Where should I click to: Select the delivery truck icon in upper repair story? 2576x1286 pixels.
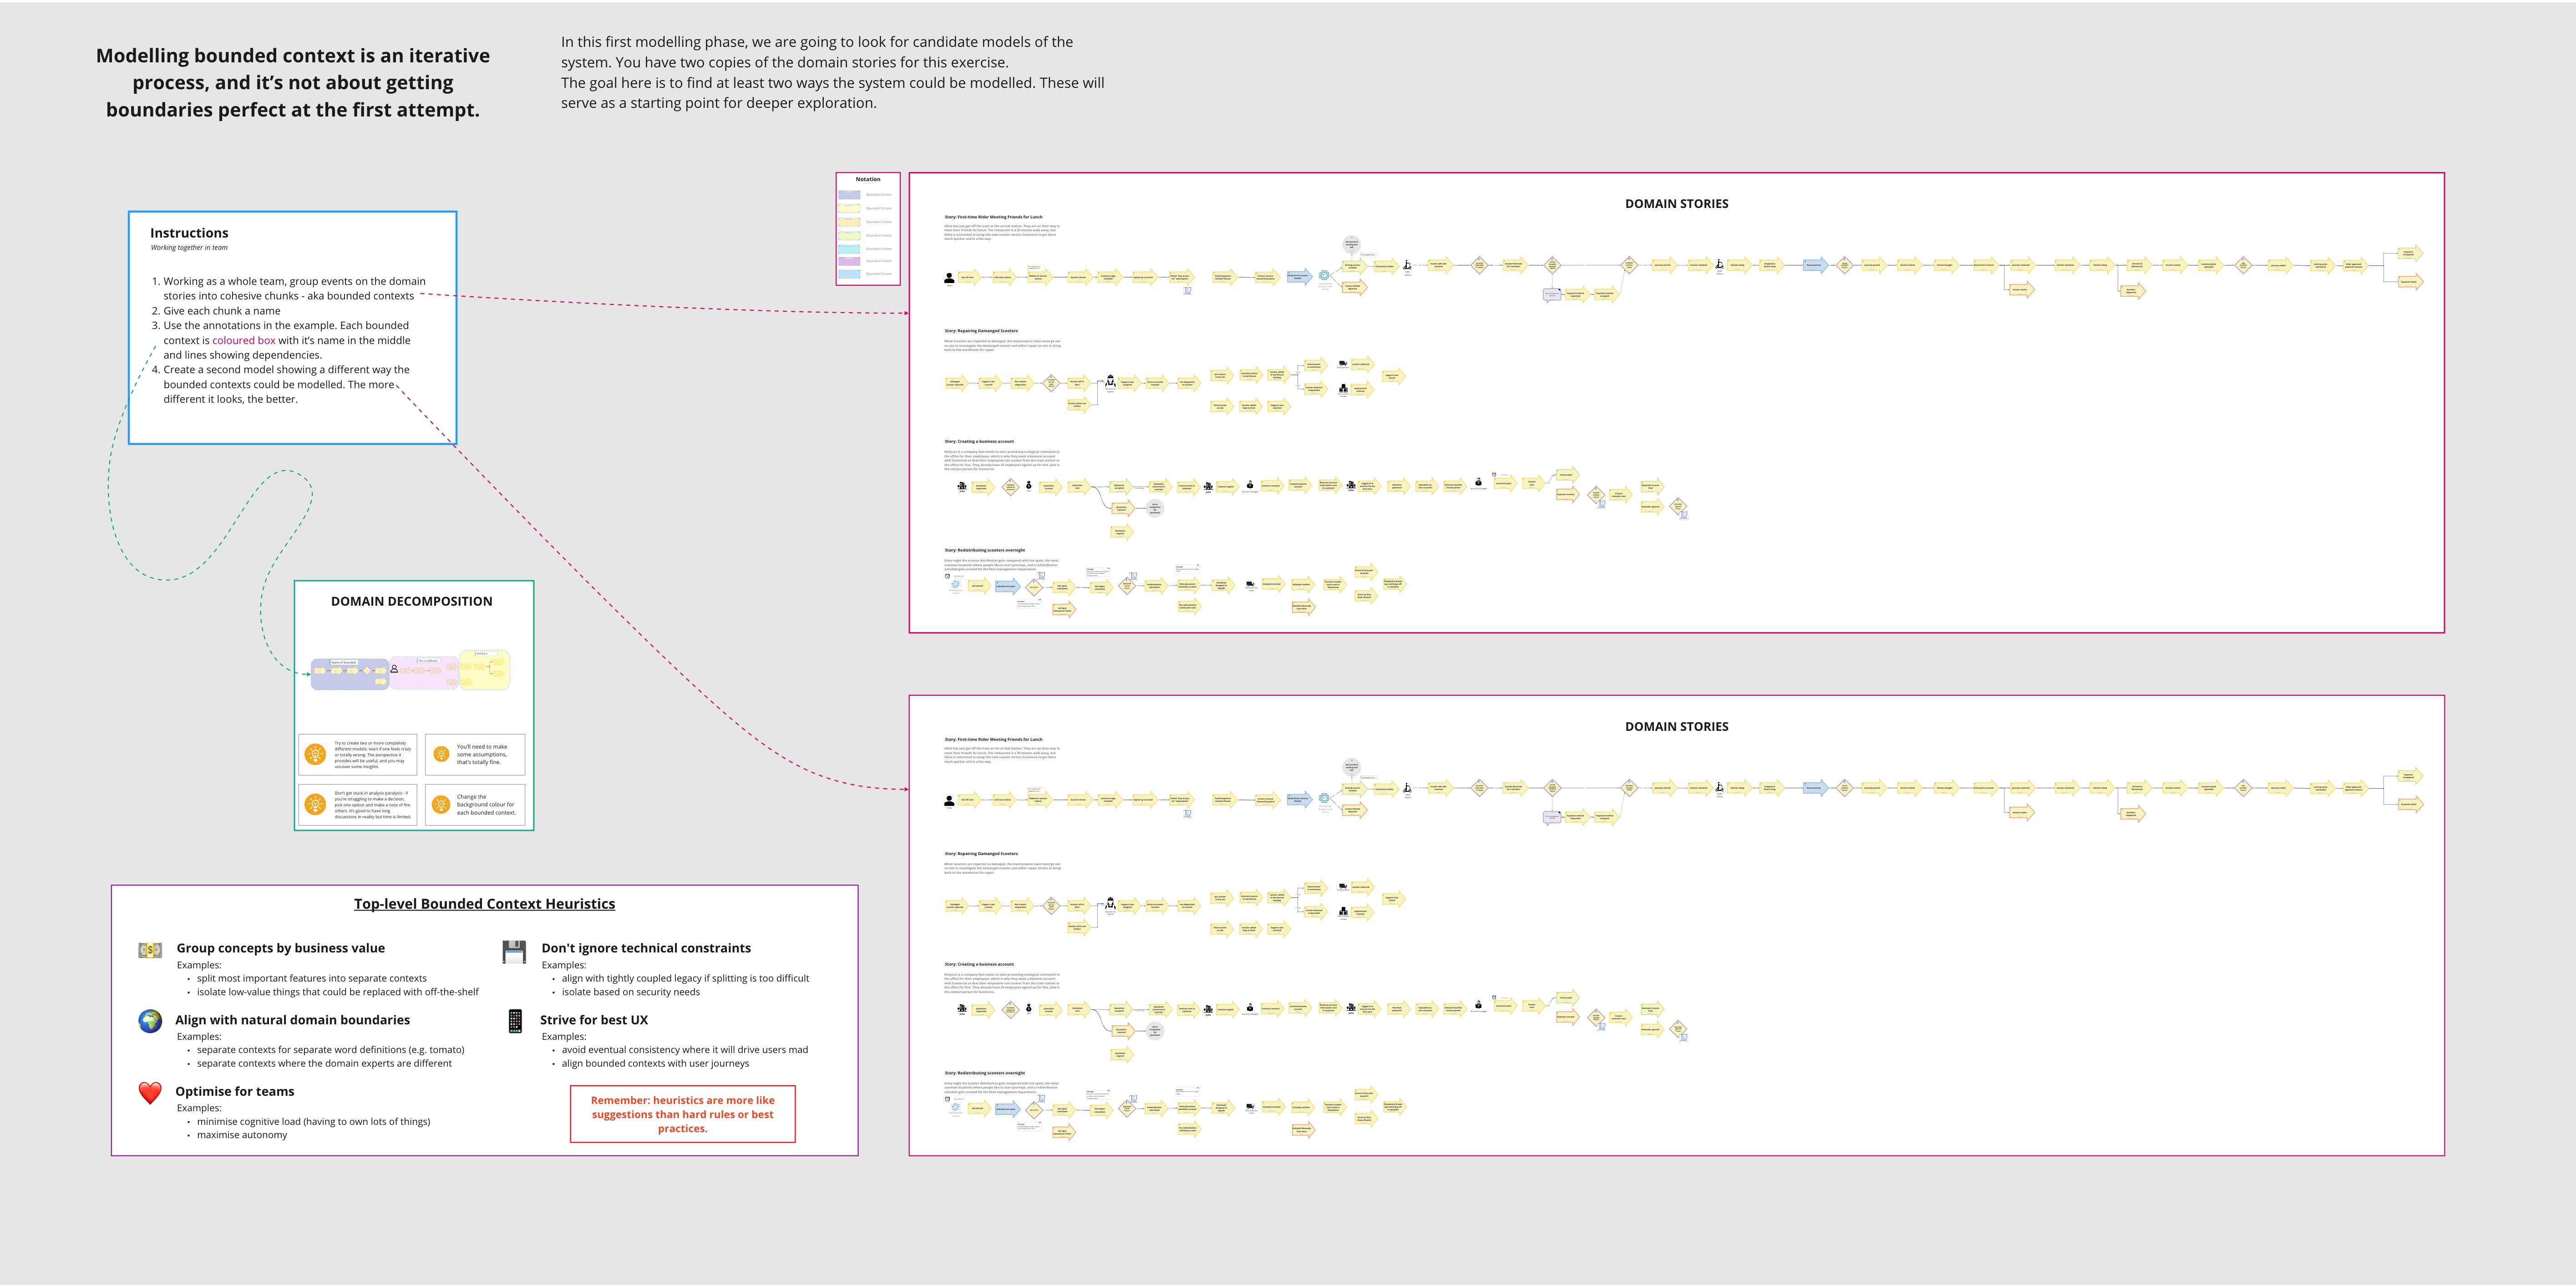[x=1343, y=364]
